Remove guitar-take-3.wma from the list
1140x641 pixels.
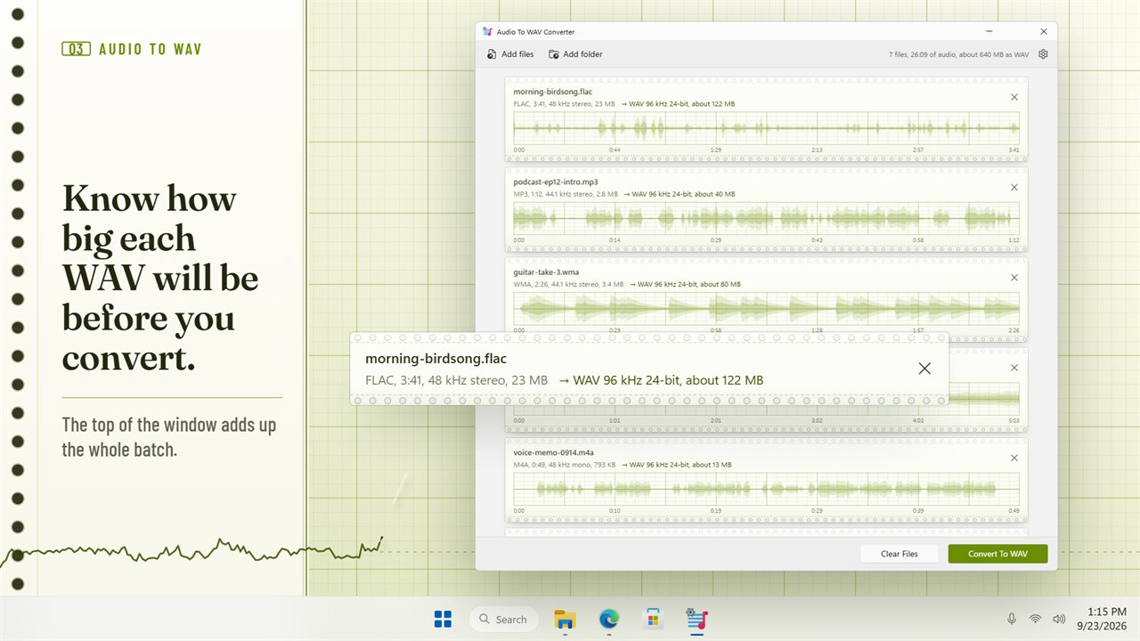pos(1014,277)
